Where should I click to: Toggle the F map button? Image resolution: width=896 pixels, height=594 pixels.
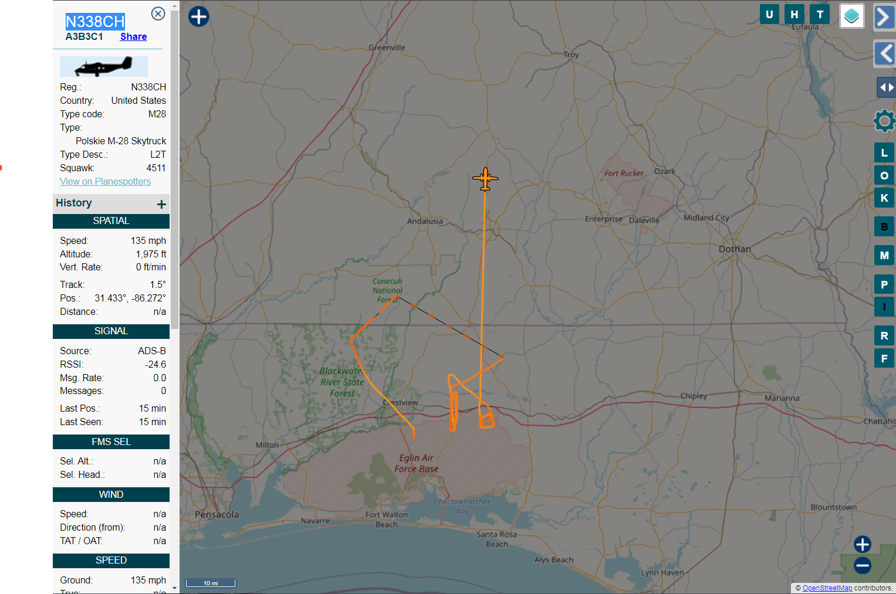pyautogui.click(x=884, y=358)
